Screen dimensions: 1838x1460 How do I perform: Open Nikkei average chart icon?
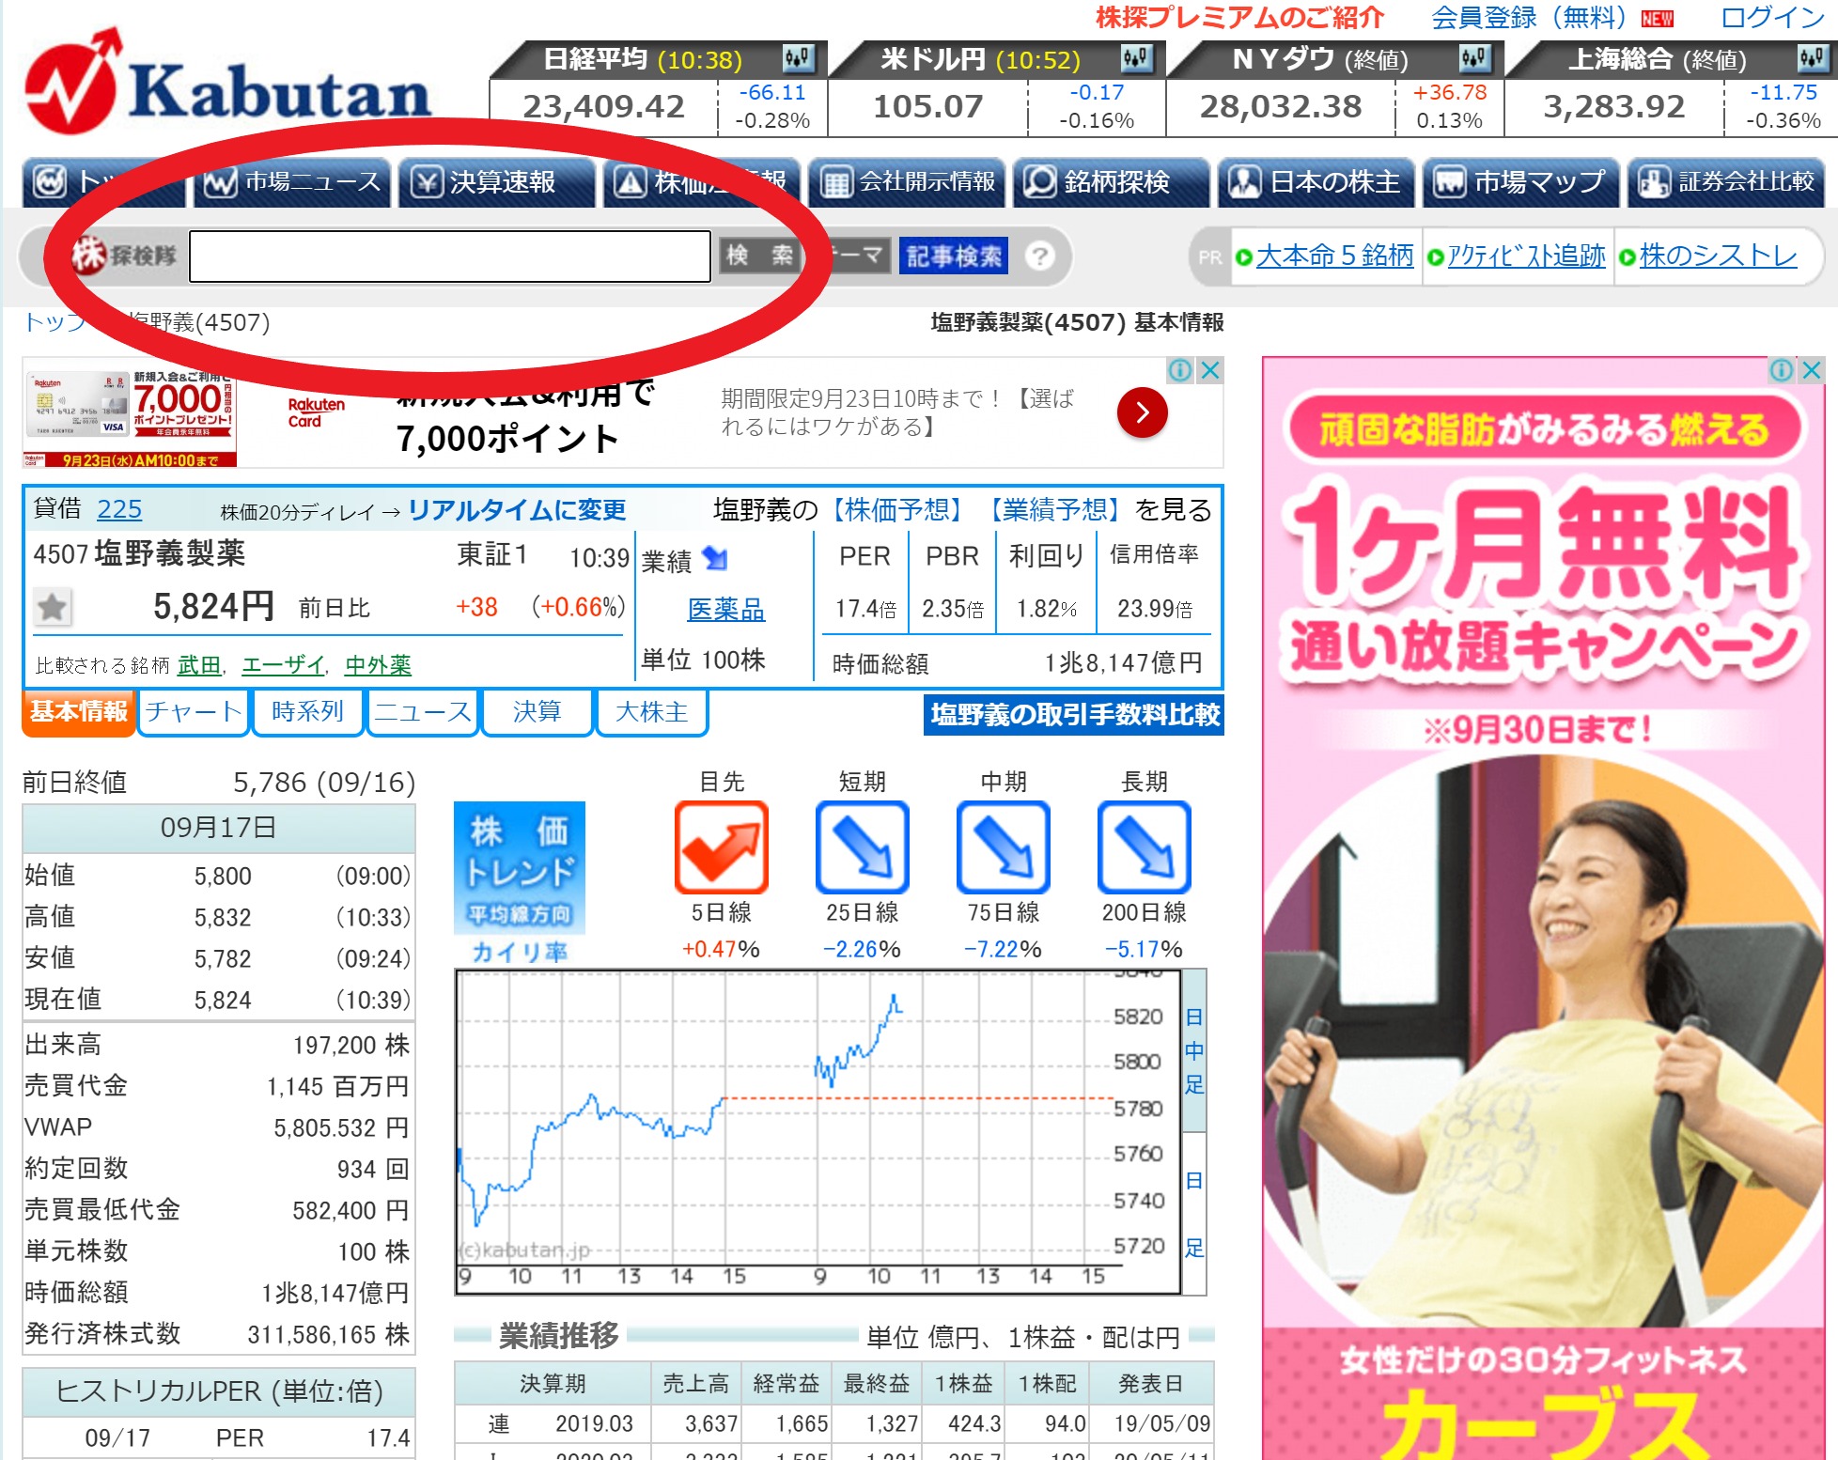797,58
